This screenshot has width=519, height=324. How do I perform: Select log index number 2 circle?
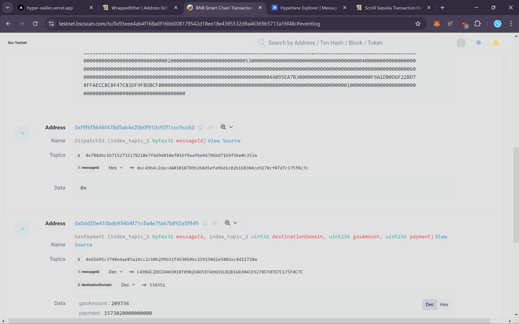point(23,133)
